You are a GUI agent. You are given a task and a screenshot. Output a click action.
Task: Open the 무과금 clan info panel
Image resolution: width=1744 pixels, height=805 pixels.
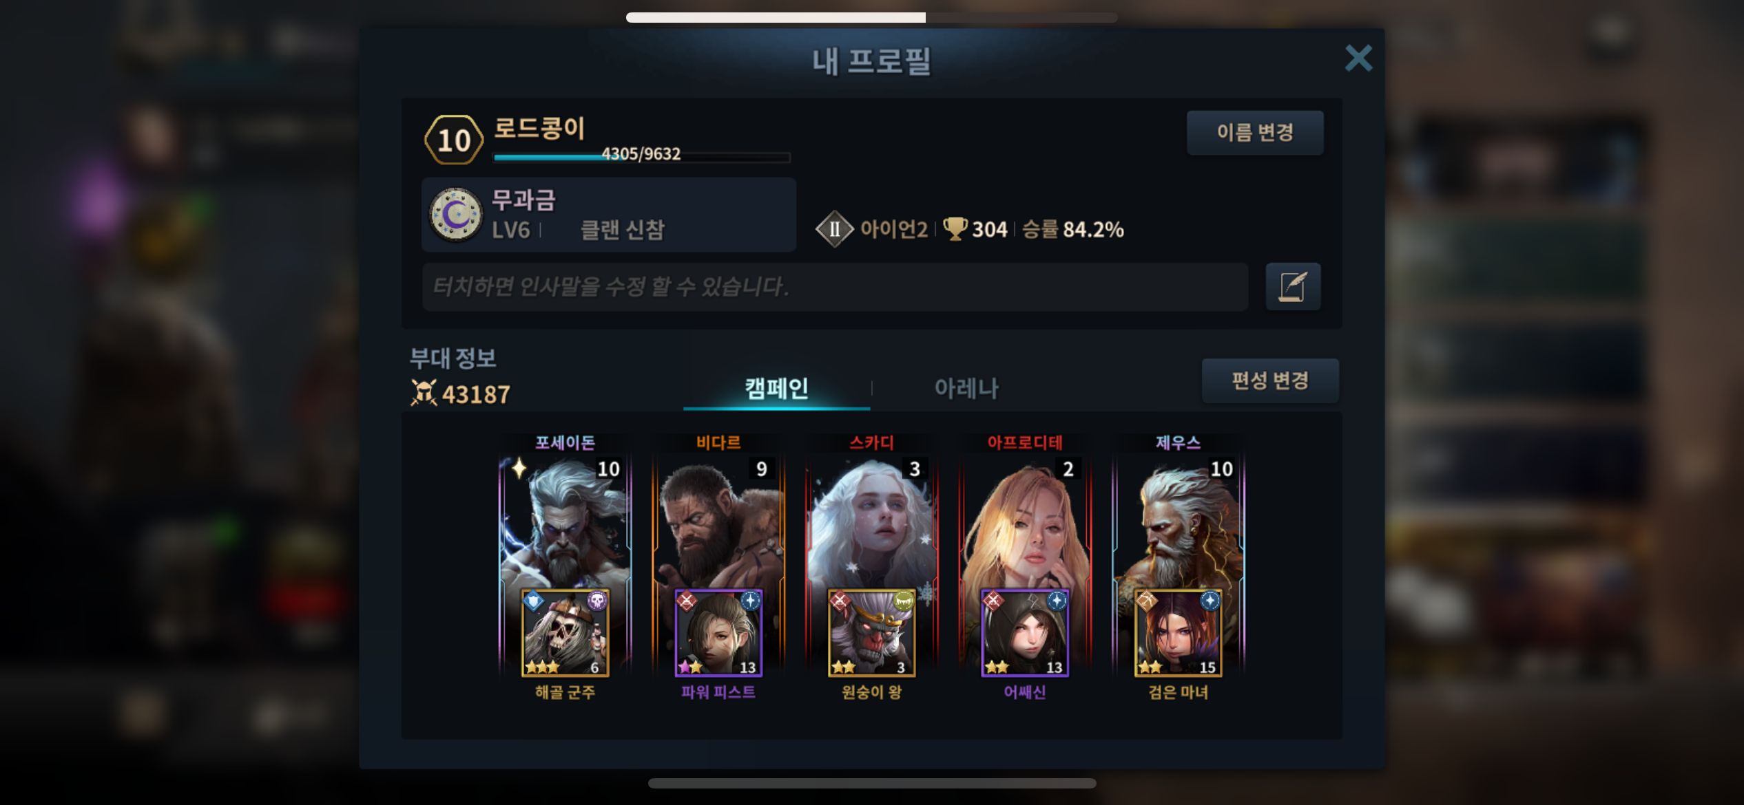(609, 215)
